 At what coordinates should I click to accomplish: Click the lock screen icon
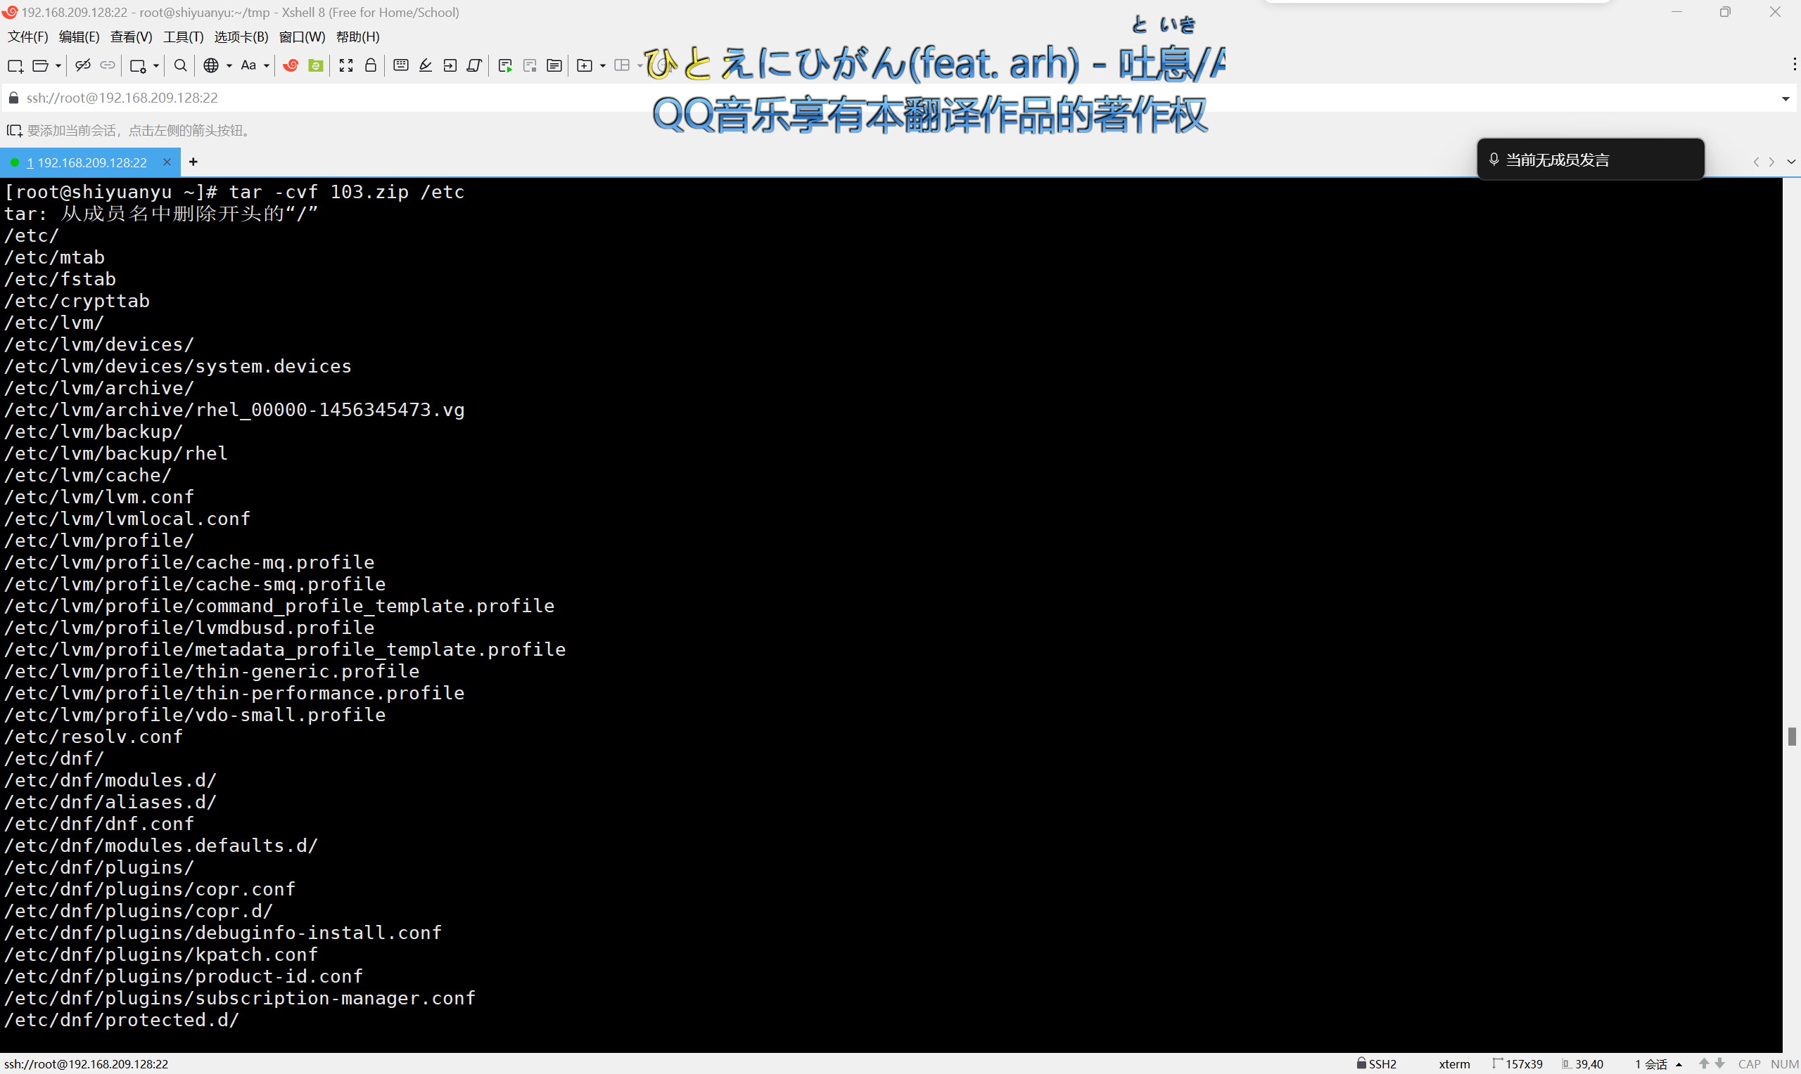pyautogui.click(x=371, y=66)
